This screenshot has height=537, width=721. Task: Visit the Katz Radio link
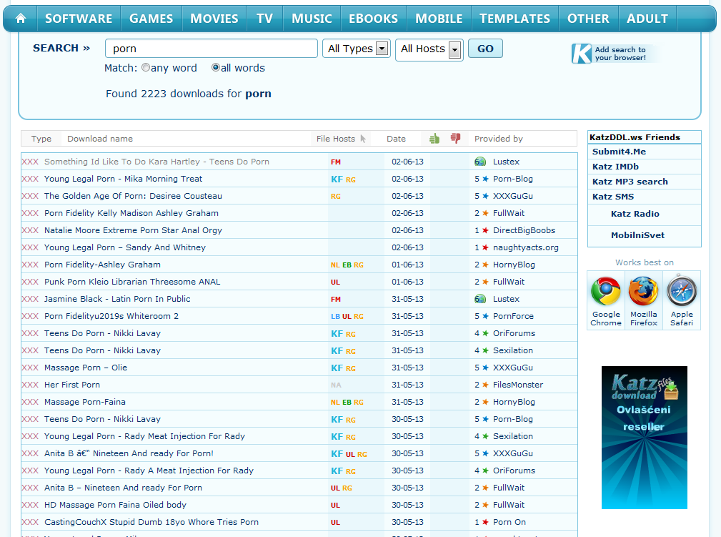pyautogui.click(x=635, y=214)
